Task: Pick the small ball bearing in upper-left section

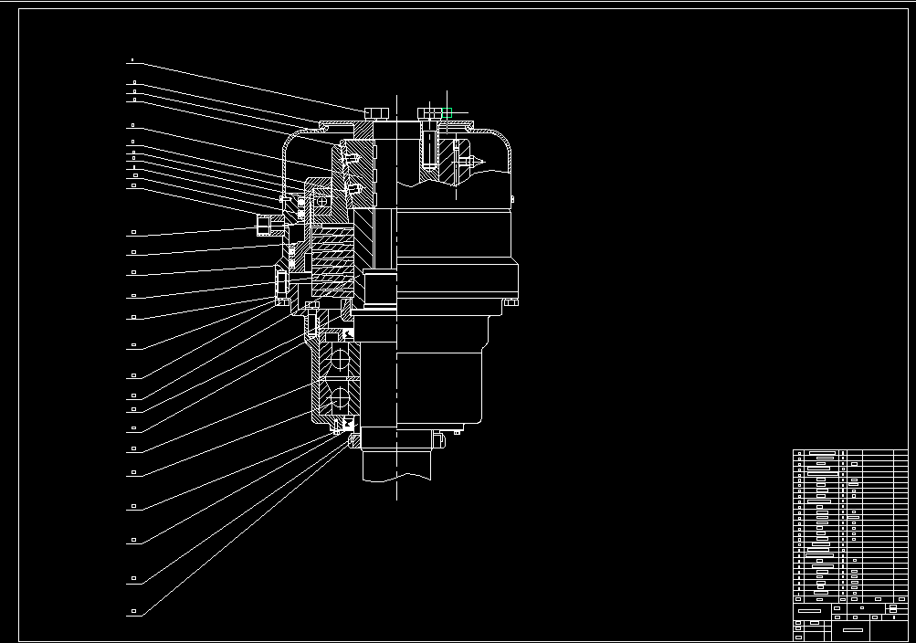Action: pyautogui.click(x=321, y=201)
